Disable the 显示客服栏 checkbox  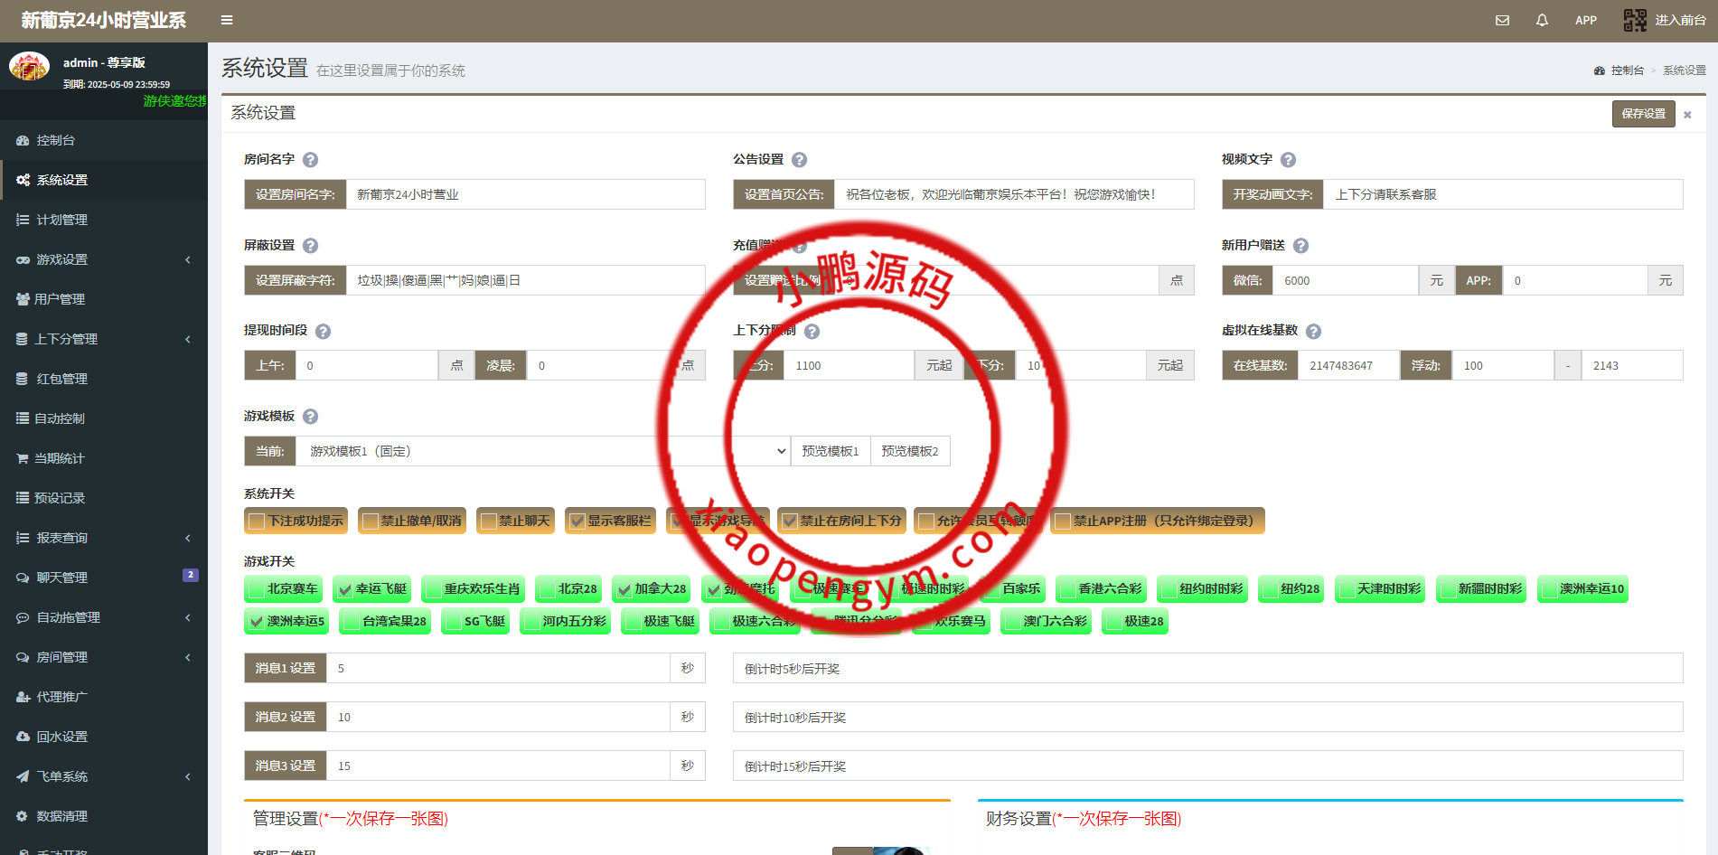tap(577, 521)
